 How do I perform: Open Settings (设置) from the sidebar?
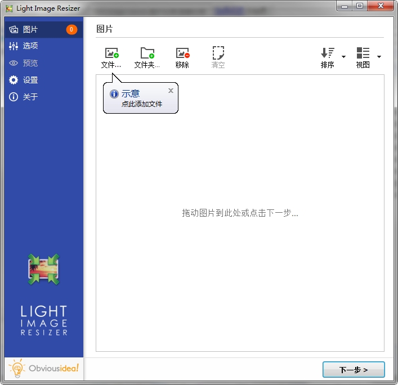pos(31,80)
